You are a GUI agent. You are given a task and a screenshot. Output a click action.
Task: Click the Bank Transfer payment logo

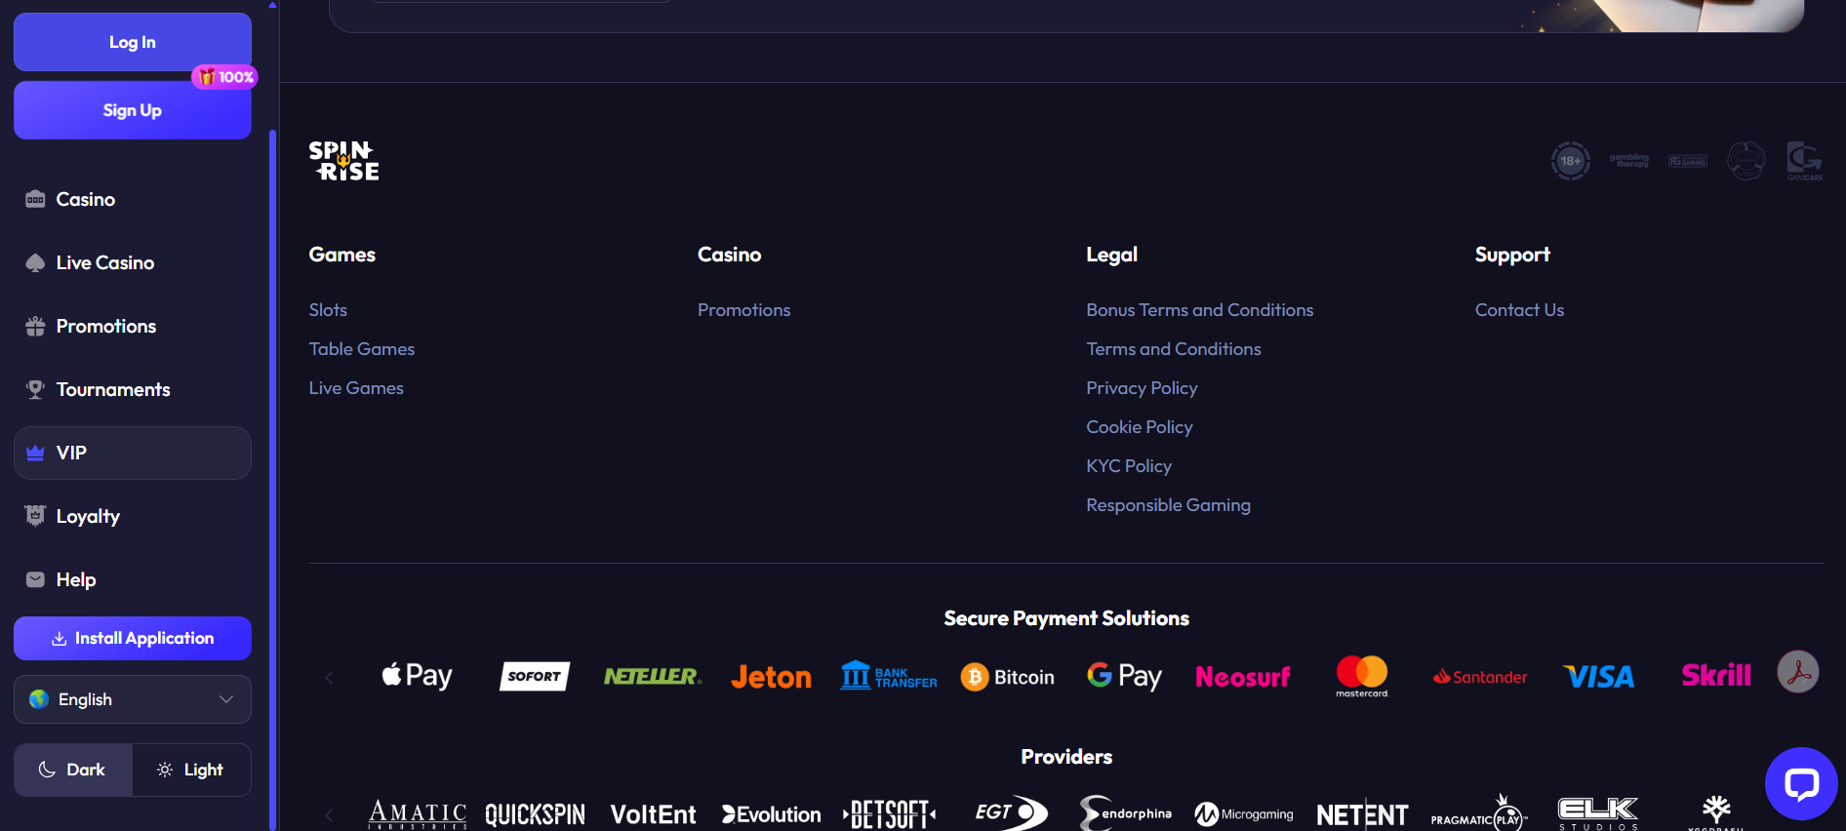tap(889, 676)
